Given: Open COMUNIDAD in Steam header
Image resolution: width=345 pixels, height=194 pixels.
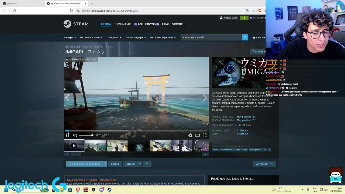Looking at the screenshot, I should coord(122,24).
